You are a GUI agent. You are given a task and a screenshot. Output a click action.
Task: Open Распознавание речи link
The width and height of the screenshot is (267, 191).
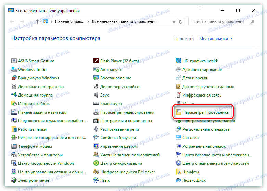(x=120, y=129)
